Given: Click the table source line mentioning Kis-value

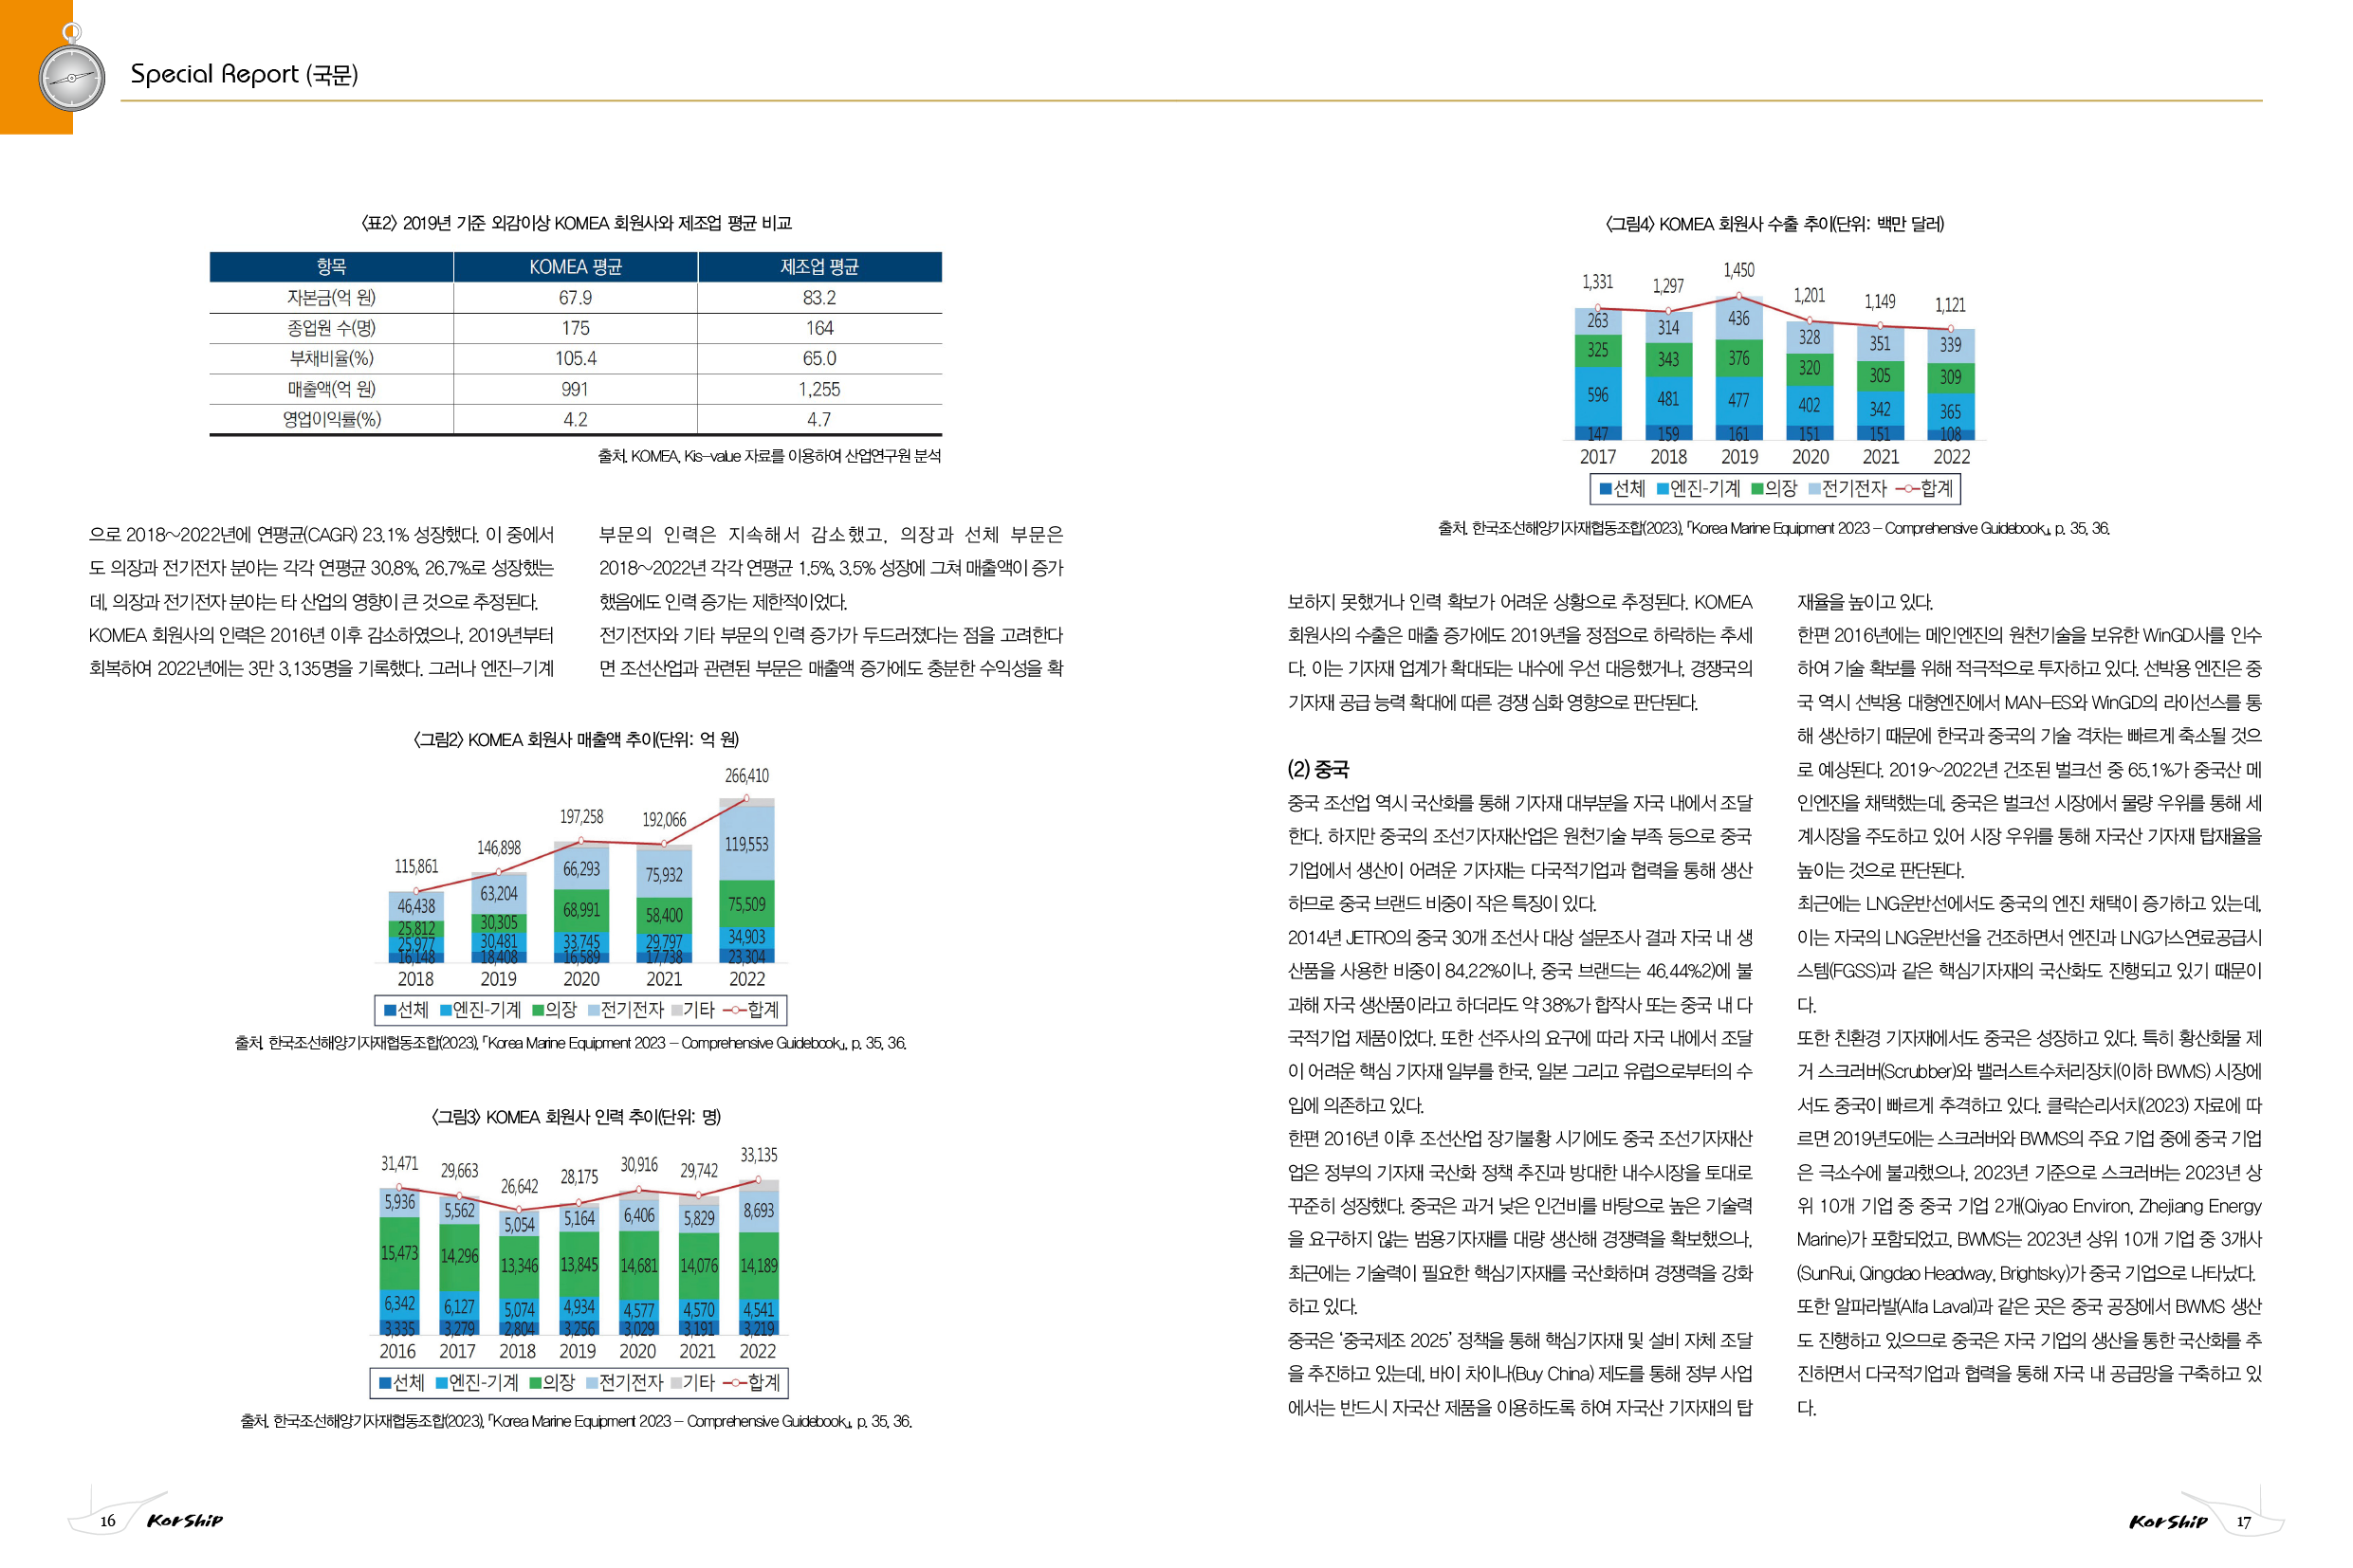Looking at the screenshot, I should point(769,456).
